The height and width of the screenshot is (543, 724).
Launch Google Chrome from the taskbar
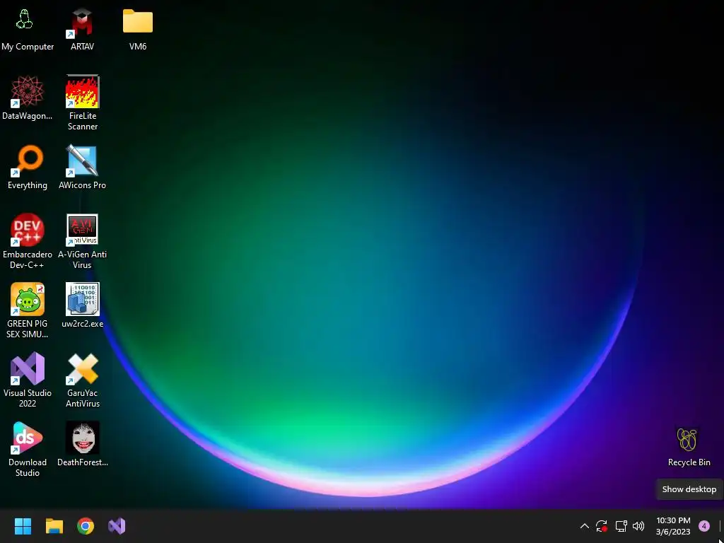pos(86,526)
